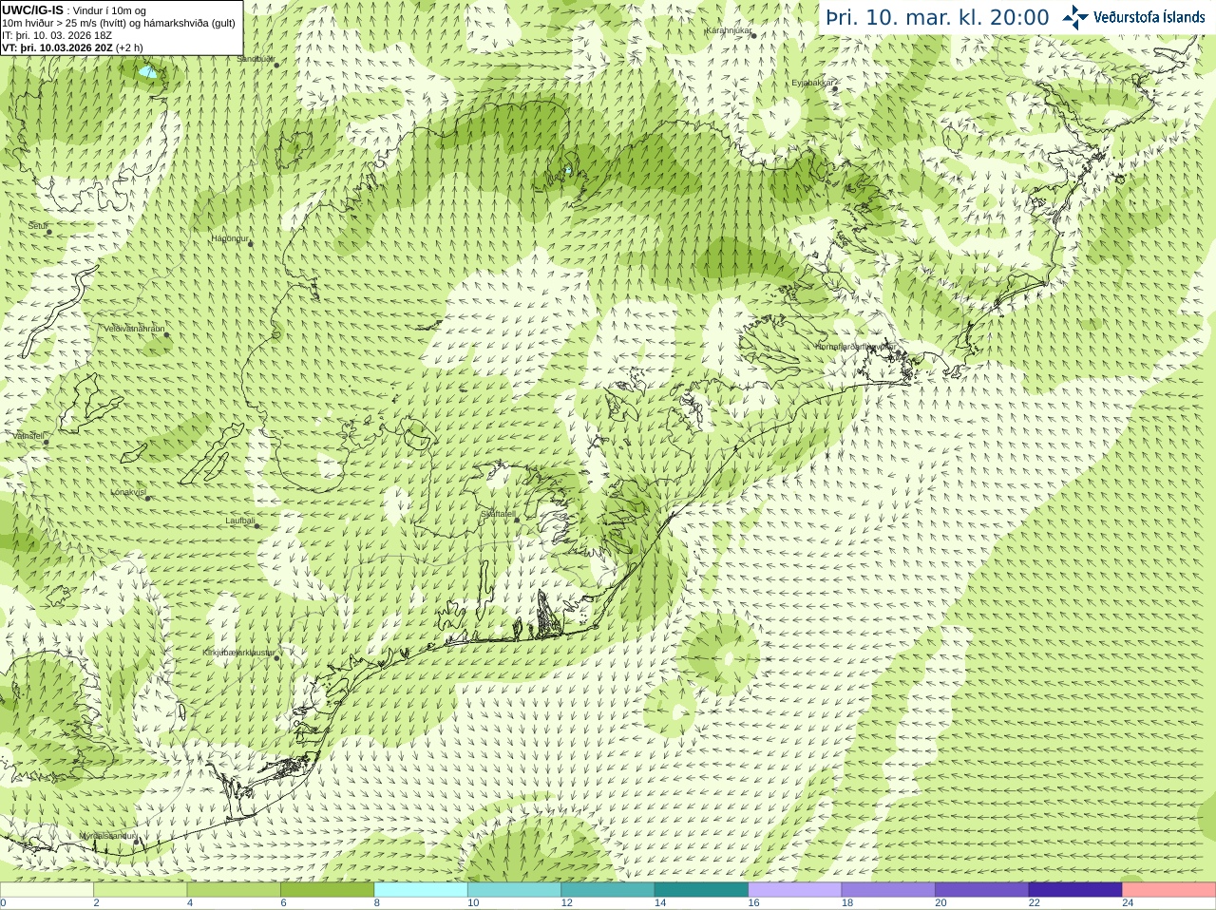Select the Kárahnjúkar station marker

[753, 35]
